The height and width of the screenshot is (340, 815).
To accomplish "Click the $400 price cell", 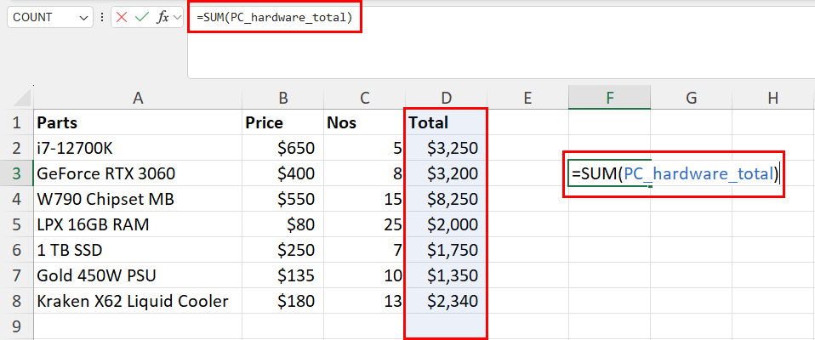I will [x=282, y=173].
